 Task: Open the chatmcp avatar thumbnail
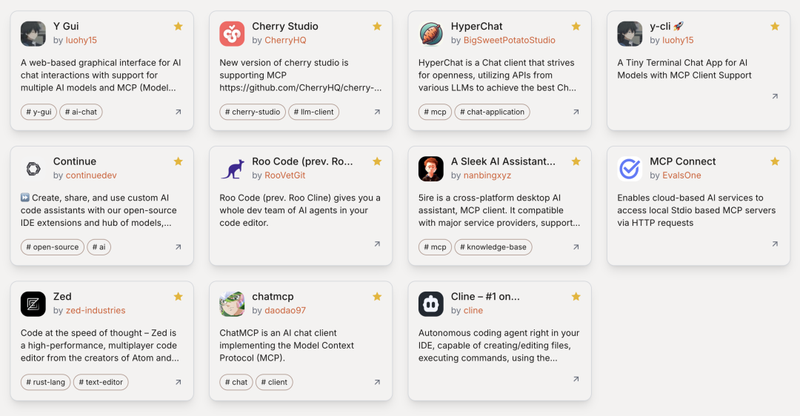232,303
